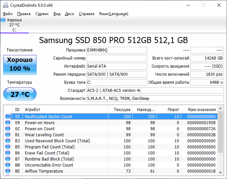Image resolution: width=227 pixels, height=179 pixels.
Task: Click status icon of Power-on Hours row
Action: [8, 122]
